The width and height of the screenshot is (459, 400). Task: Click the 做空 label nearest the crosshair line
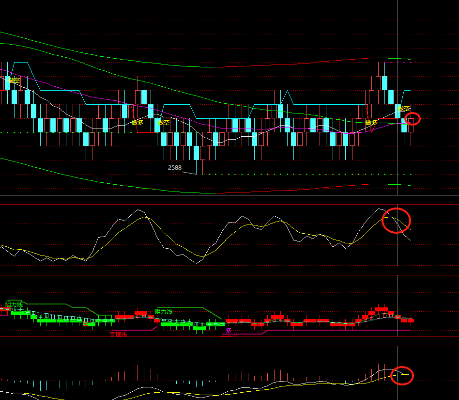click(404, 109)
